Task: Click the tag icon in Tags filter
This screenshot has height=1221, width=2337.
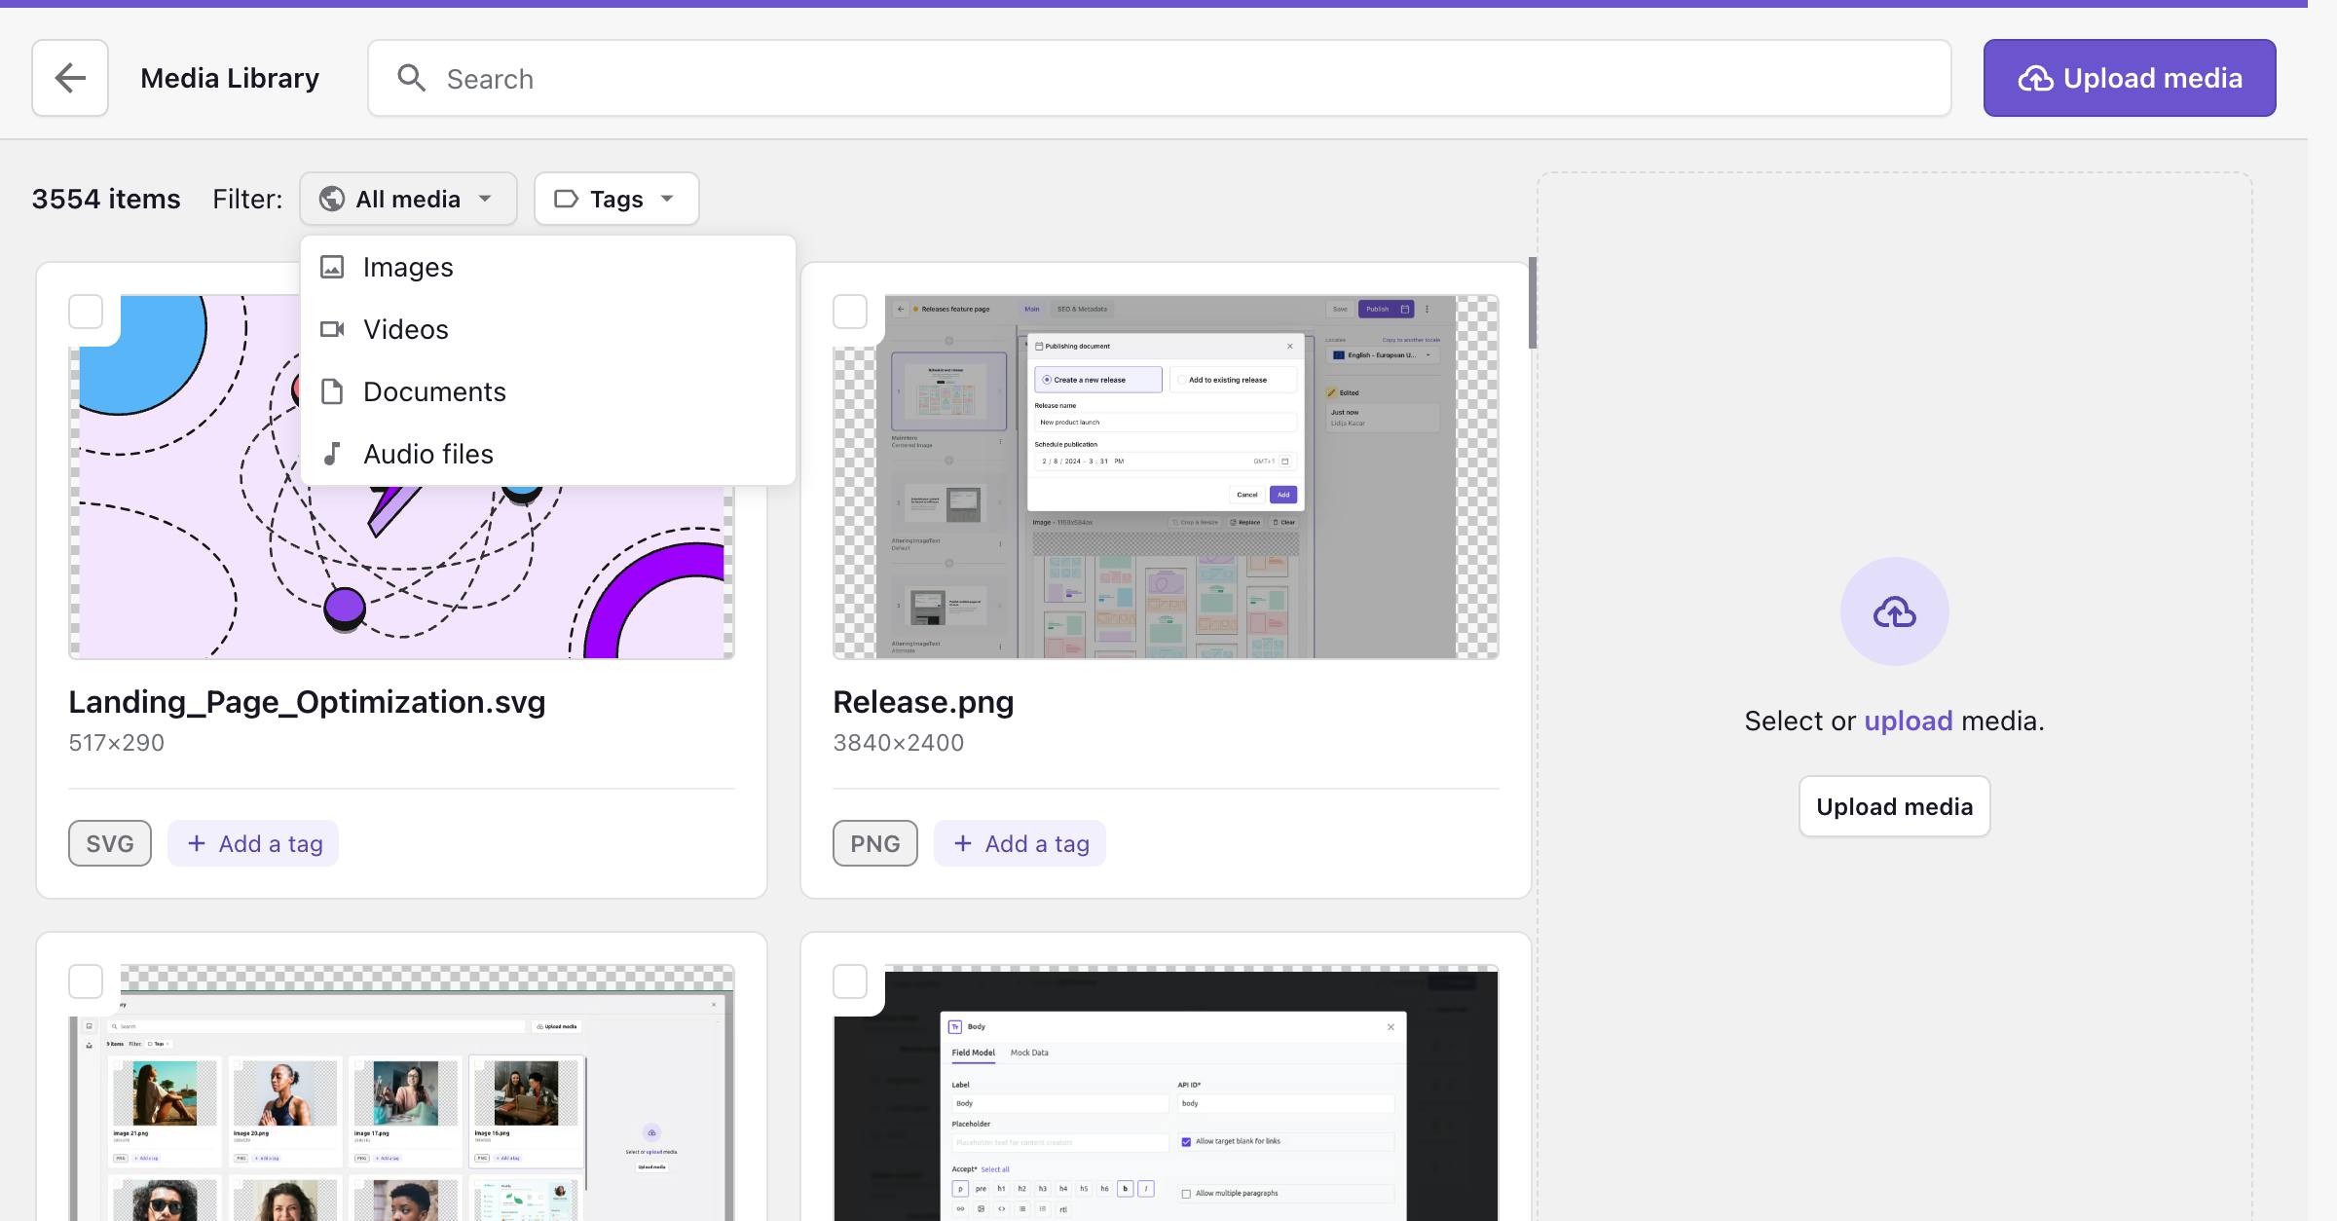Action: click(x=566, y=199)
